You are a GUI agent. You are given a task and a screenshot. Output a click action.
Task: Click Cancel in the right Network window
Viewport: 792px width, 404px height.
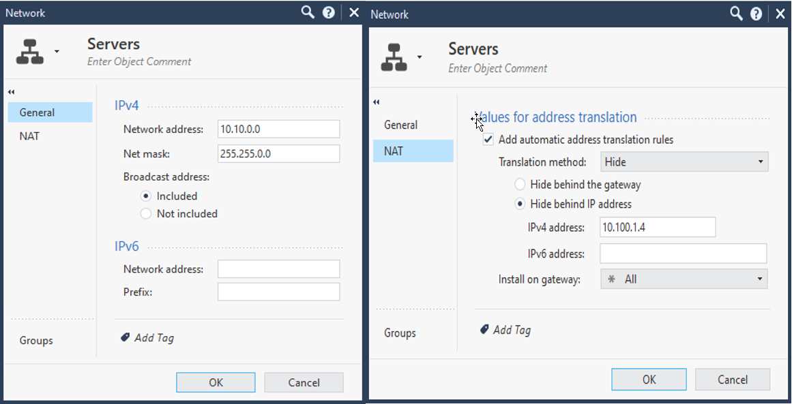tap(733, 379)
